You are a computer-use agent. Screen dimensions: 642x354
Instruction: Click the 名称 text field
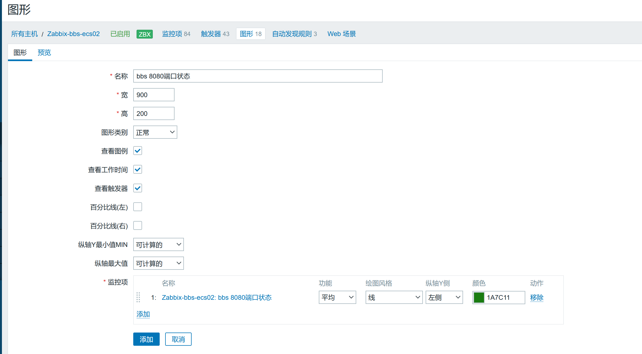(258, 76)
